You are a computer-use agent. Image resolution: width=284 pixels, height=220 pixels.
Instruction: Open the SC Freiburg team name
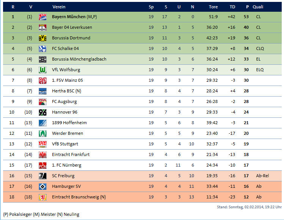(x=63, y=176)
